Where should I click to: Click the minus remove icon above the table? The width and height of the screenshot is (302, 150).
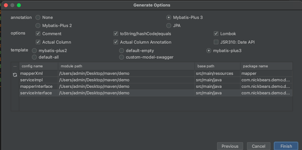(15, 66)
